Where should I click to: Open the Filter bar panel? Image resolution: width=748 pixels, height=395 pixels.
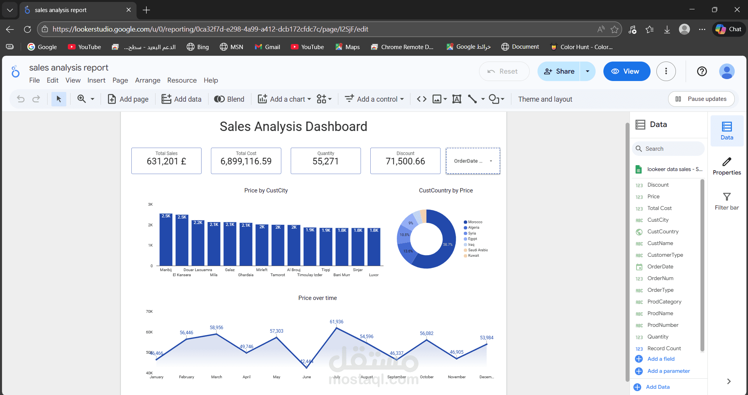(x=726, y=200)
